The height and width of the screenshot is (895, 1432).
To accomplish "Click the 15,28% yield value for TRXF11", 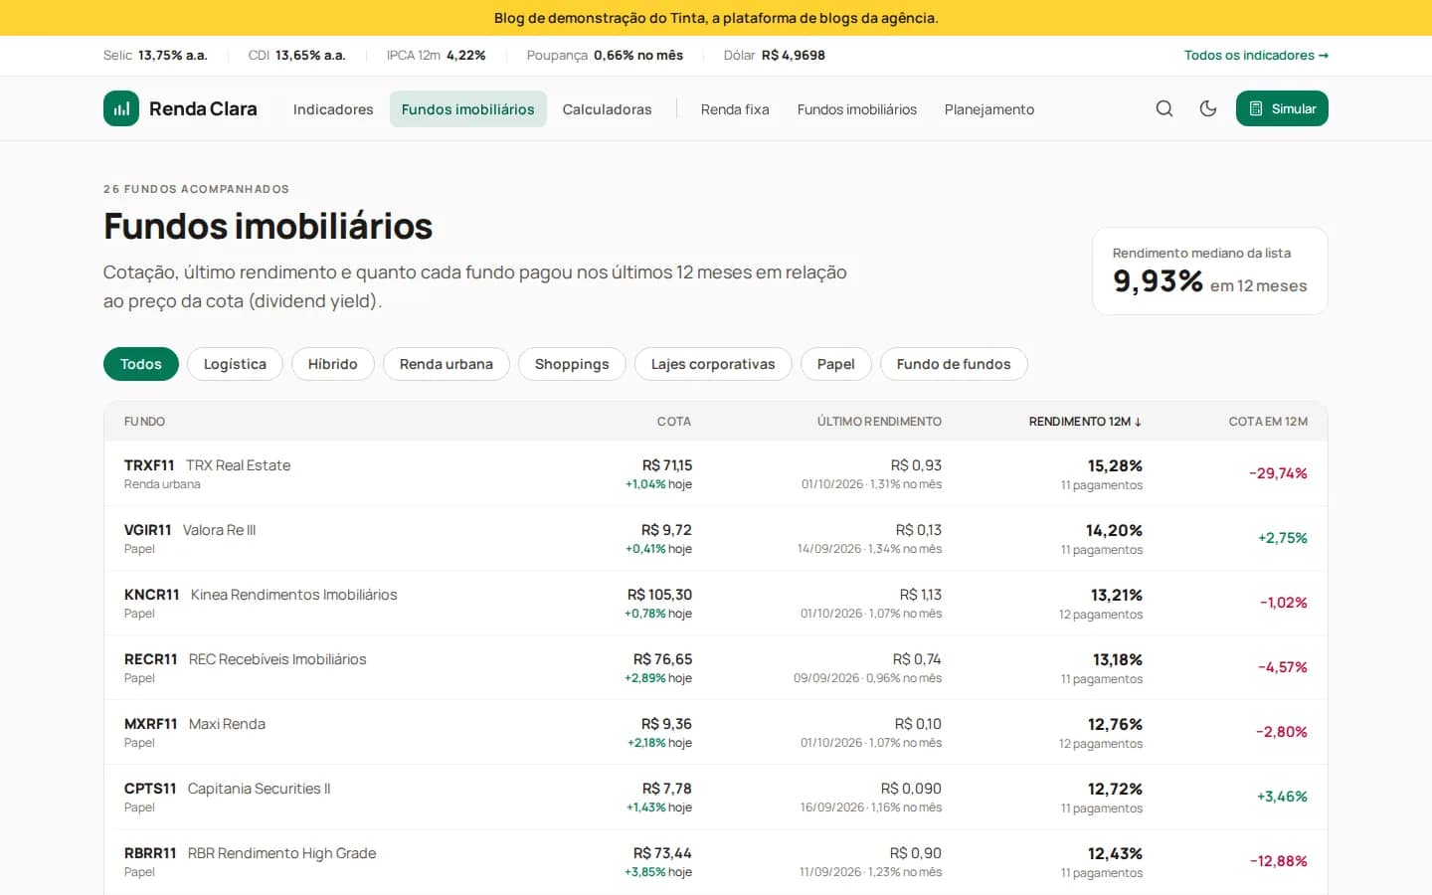I will coord(1115,465).
